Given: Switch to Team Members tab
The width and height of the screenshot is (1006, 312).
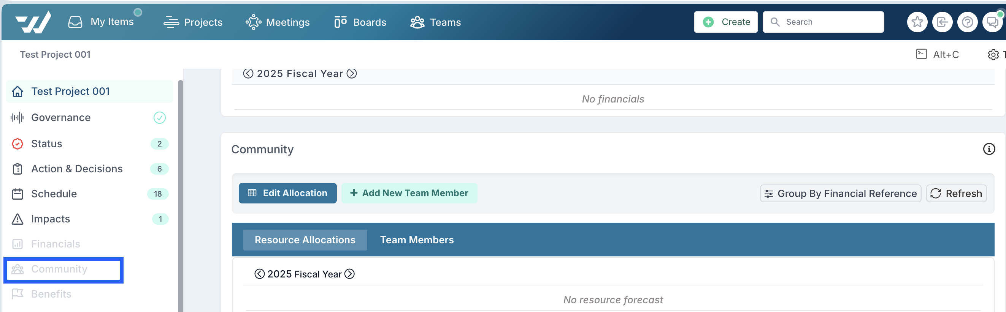Looking at the screenshot, I should click(417, 240).
